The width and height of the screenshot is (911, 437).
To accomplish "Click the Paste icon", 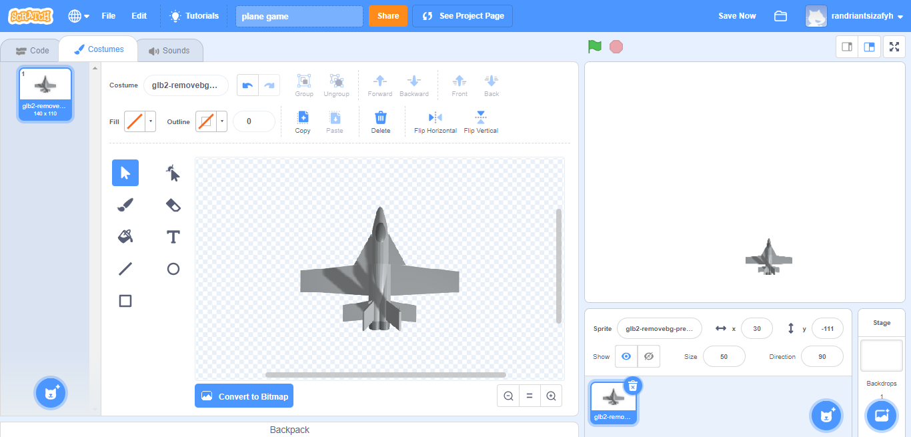I will tap(335, 122).
